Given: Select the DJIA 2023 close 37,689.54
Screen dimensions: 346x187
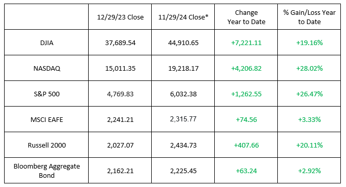Looking at the screenshot, I should tap(120, 43).
